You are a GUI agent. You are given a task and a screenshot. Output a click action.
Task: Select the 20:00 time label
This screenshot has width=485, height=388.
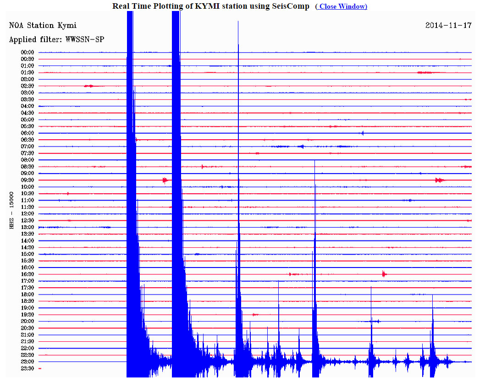click(x=28, y=321)
